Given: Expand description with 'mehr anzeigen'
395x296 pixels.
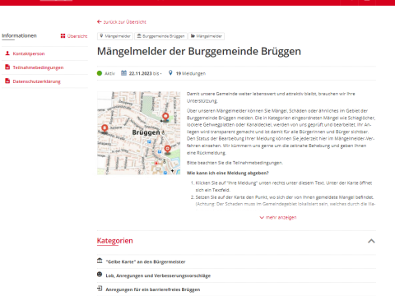Looking at the screenshot, I should (278, 218).
